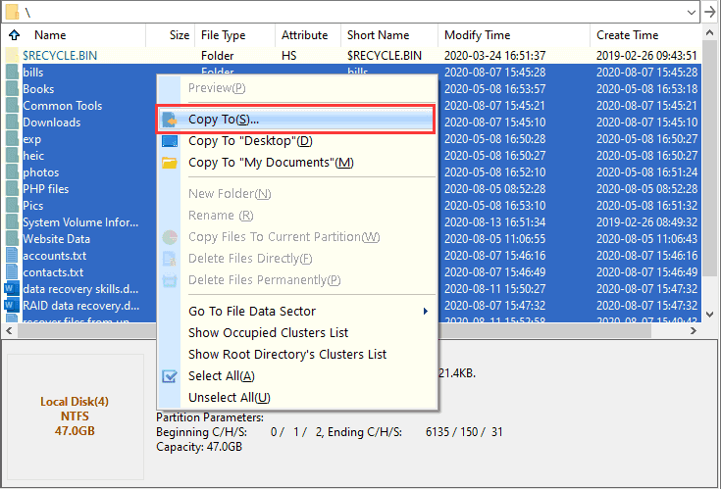This screenshot has height=489, width=721.
Task: Click the folder icon next to Downloads
Action: click(12, 122)
